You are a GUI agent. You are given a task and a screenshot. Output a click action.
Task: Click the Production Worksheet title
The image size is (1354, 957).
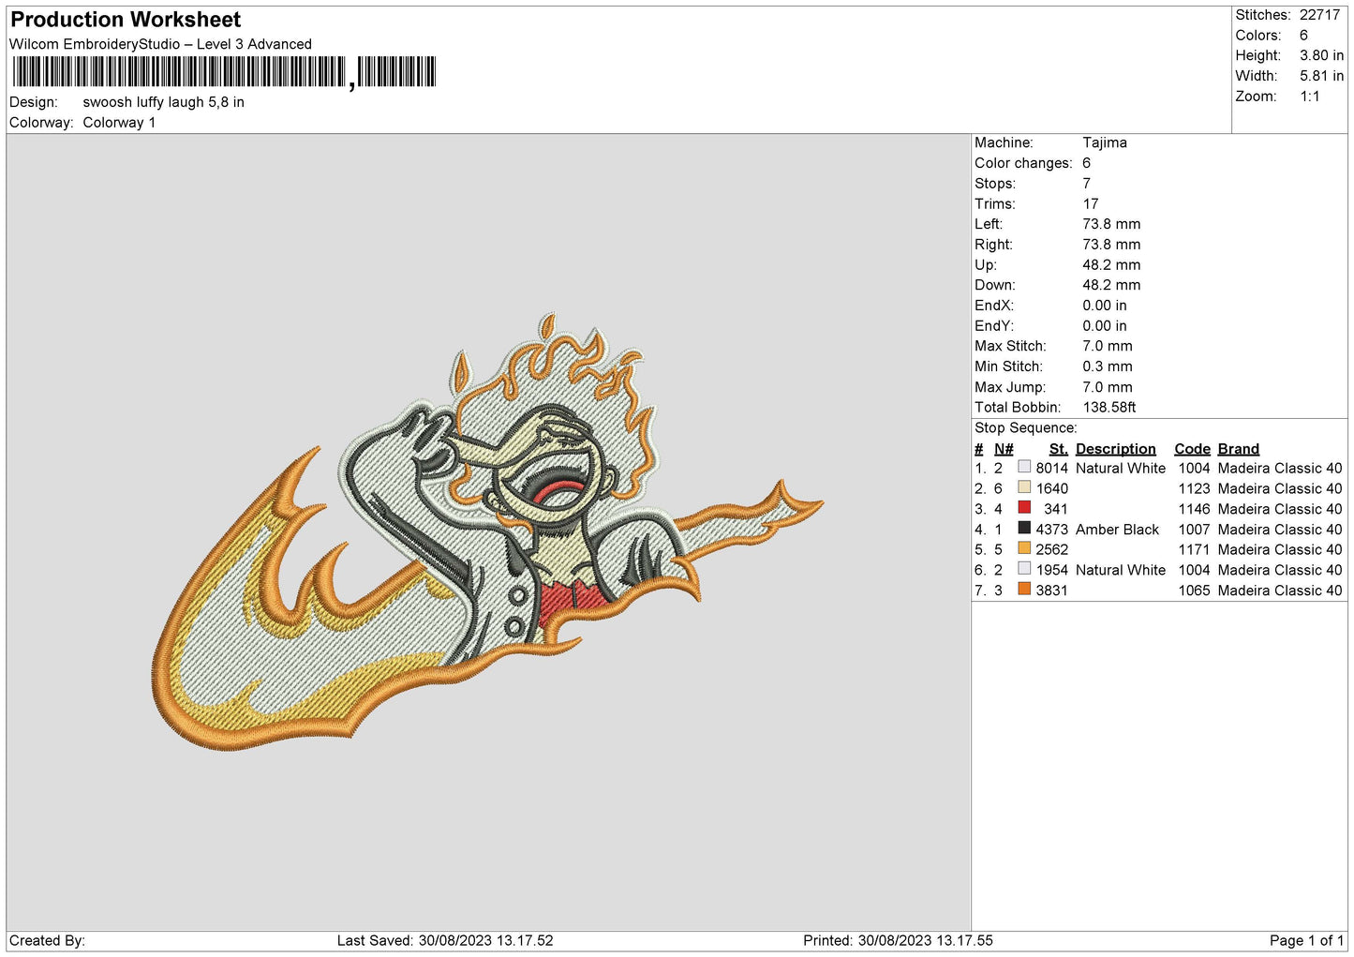pos(126,20)
